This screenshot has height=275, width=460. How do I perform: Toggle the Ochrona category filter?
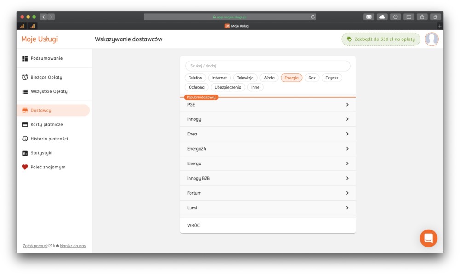(x=196, y=87)
